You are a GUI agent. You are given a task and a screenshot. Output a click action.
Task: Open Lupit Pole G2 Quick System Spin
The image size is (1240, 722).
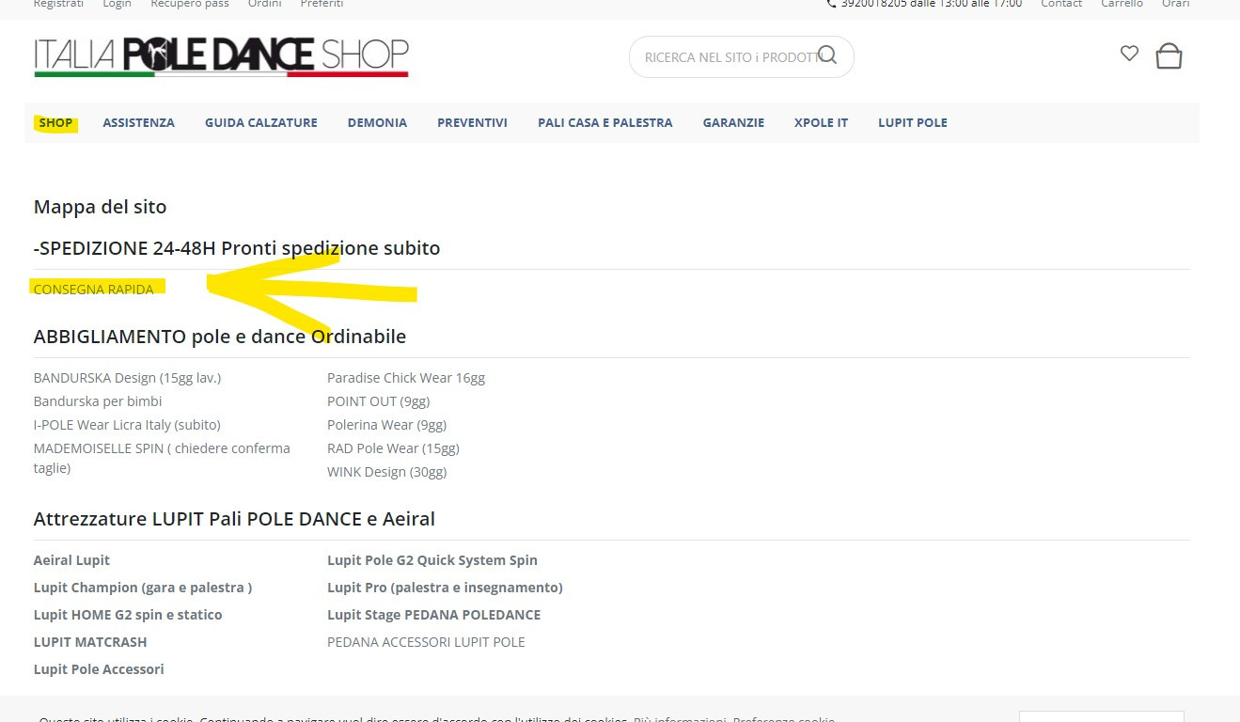432,560
